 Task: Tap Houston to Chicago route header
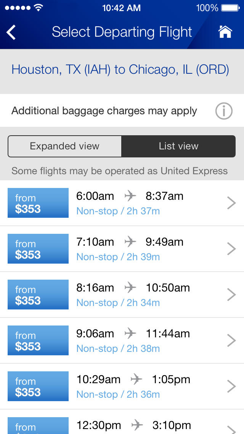(120, 70)
